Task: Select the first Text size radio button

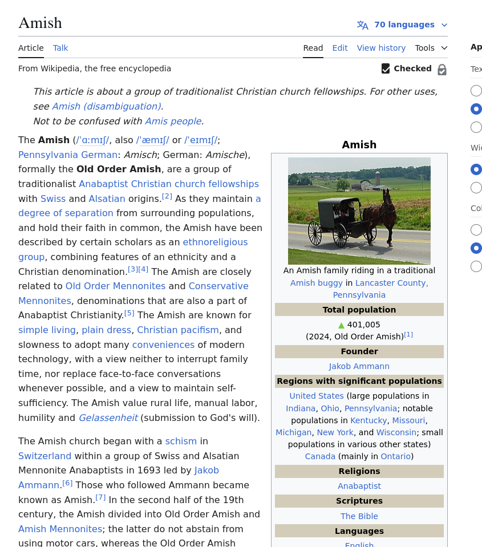Action: 476,91
